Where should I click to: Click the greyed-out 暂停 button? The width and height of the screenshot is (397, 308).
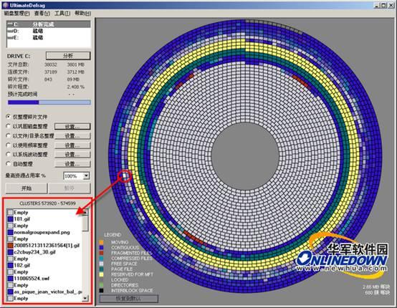coord(70,188)
